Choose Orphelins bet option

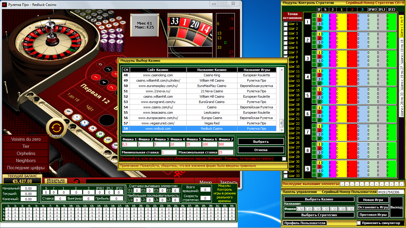pos(26,153)
